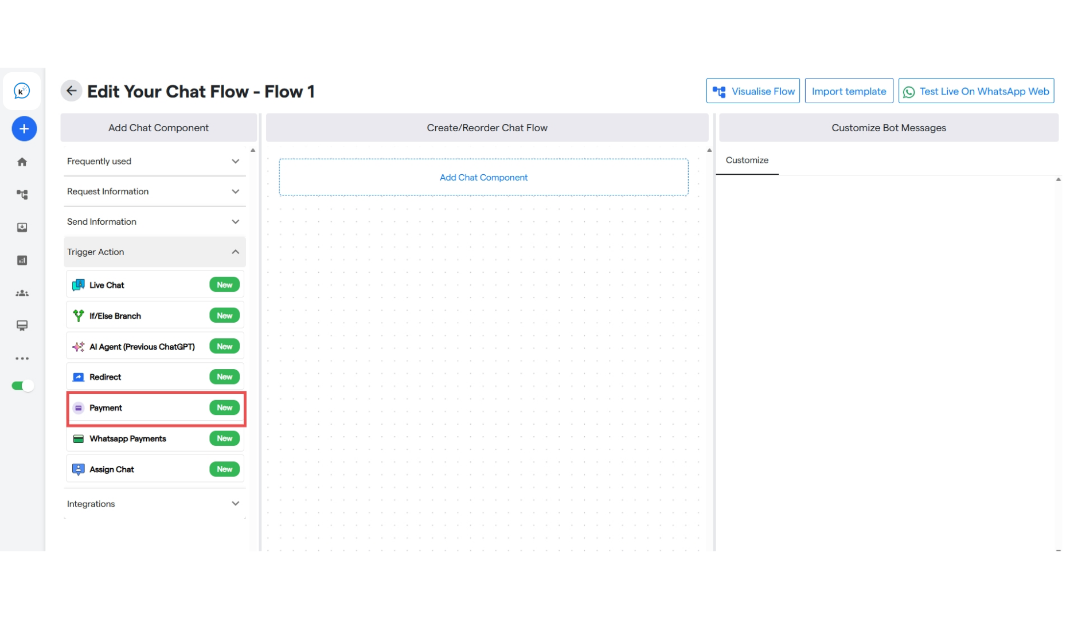Click the Customize panel scroll-up arrow
Viewport: 1070px width, 619px height.
pos(1059,179)
